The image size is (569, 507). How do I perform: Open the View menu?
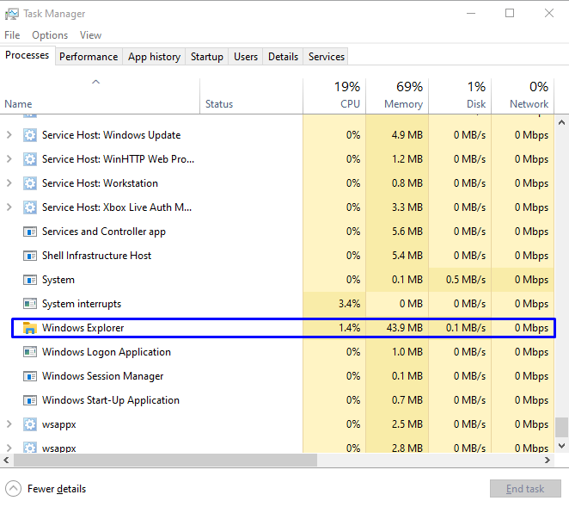pyautogui.click(x=90, y=35)
